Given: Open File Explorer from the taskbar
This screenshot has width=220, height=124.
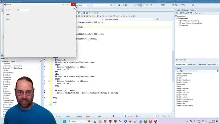Looking at the screenshot, I should point(100,121).
